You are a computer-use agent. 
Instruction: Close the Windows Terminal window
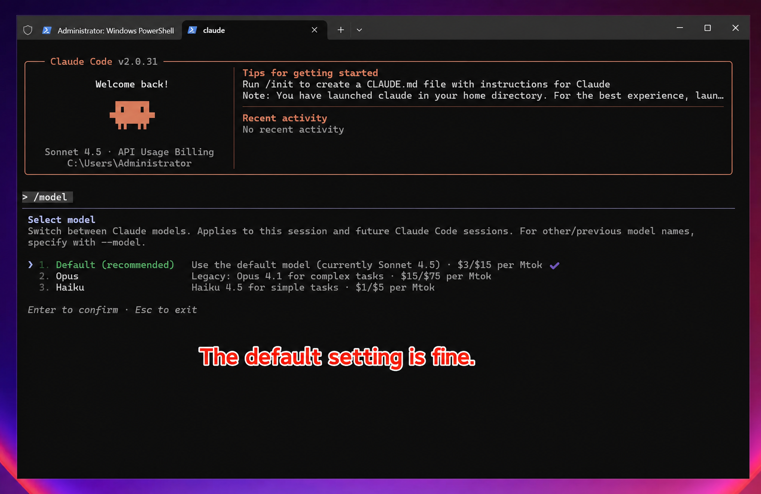click(x=735, y=28)
